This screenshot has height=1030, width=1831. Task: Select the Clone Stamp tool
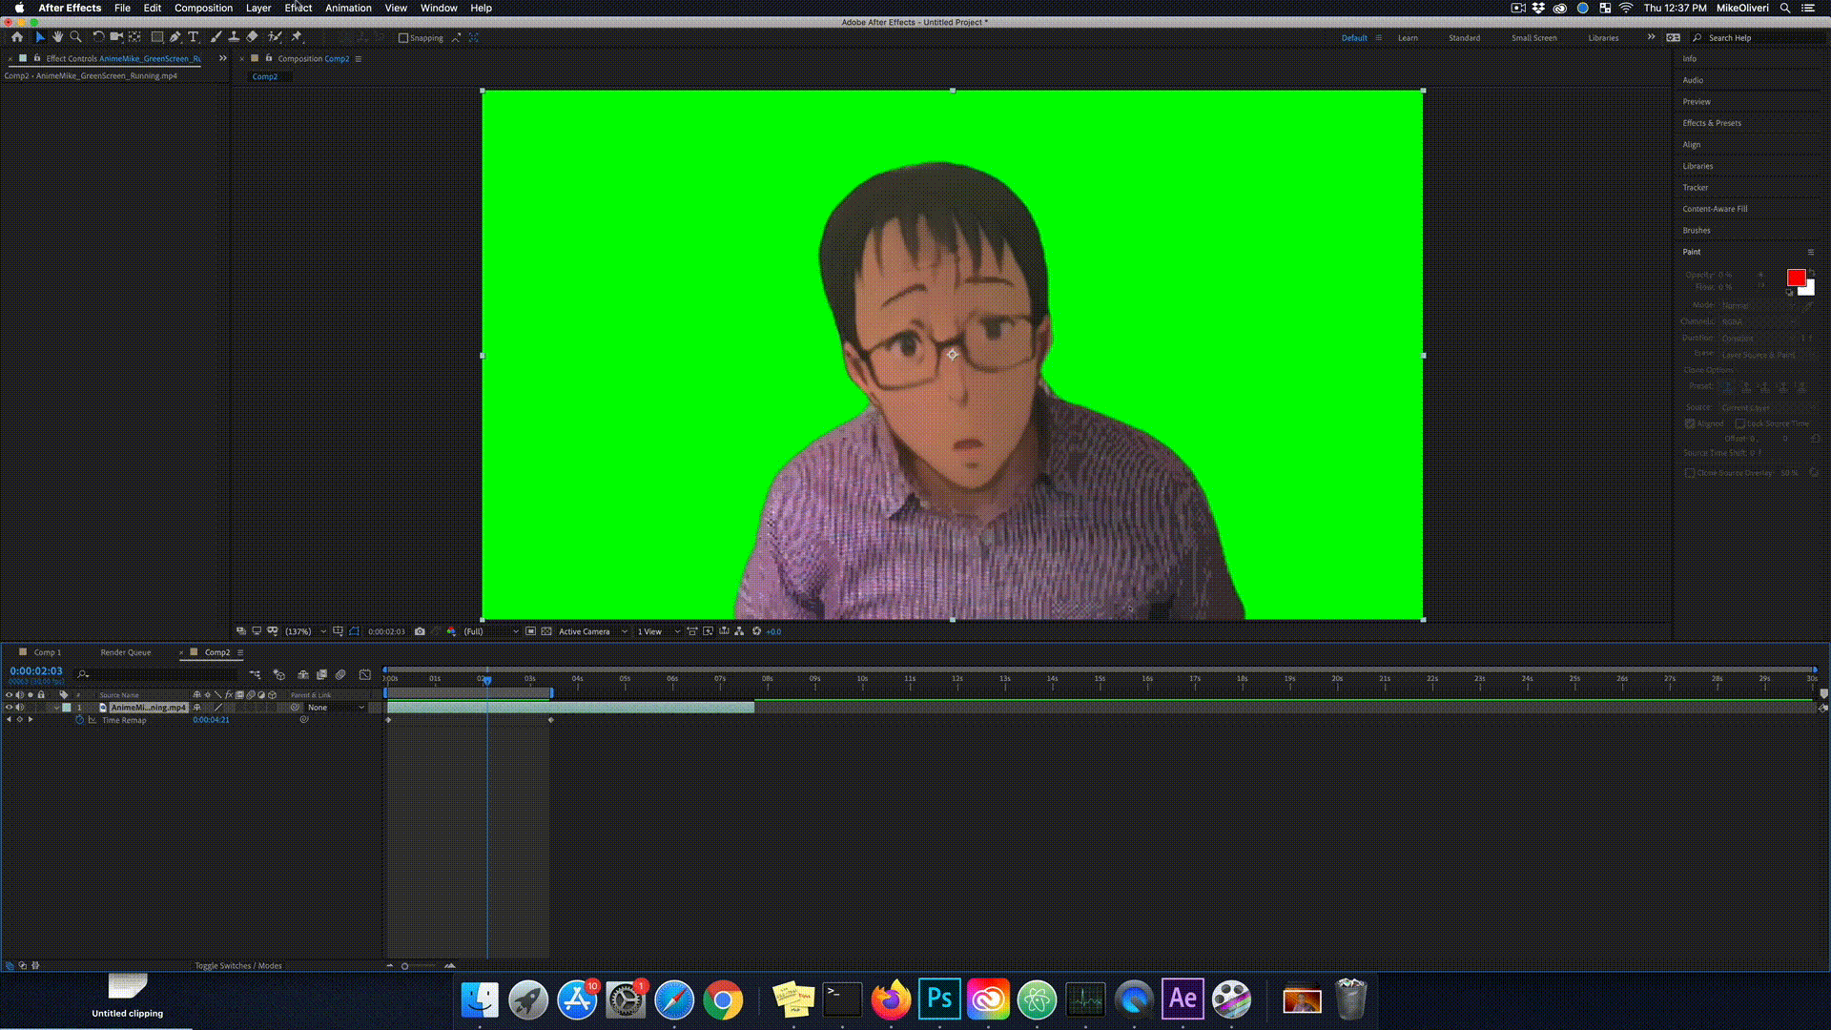click(x=234, y=37)
